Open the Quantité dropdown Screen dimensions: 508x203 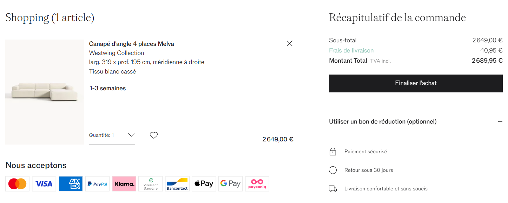tap(112, 135)
